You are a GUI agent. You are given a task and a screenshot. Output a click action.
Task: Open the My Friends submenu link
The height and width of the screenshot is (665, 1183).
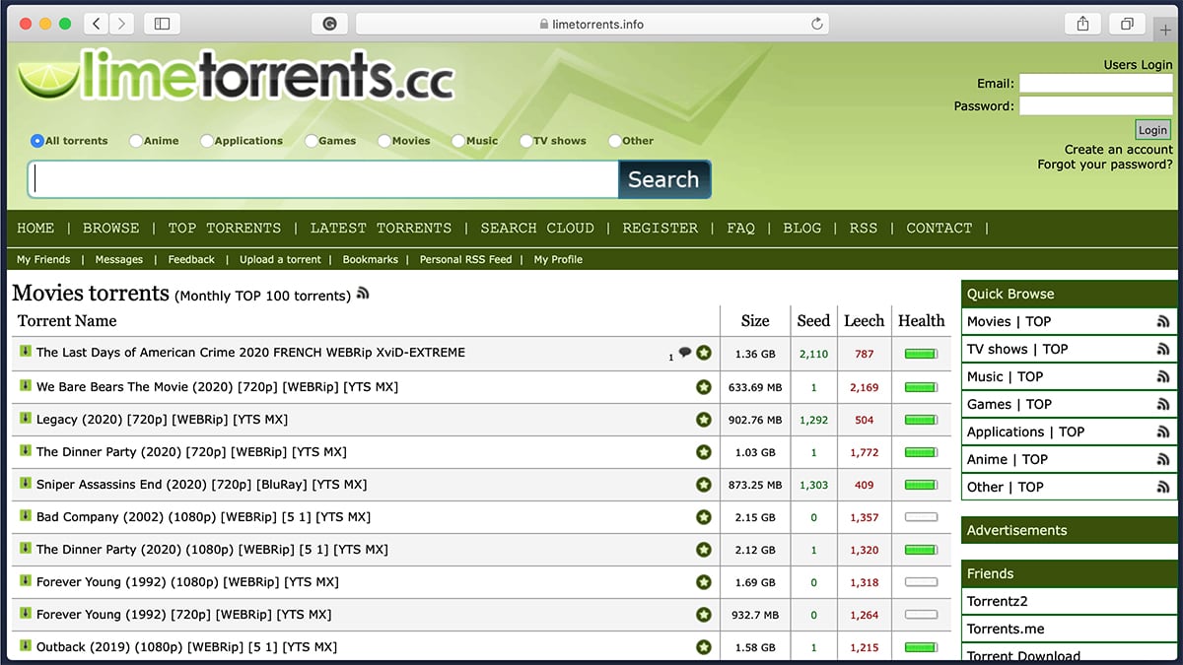pyautogui.click(x=43, y=259)
